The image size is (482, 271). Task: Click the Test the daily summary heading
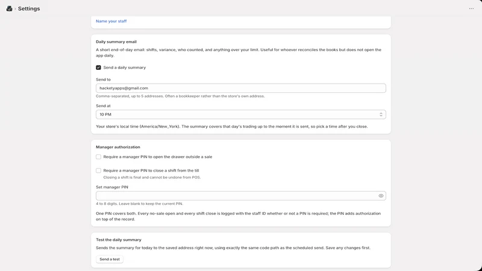click(118, 240)
